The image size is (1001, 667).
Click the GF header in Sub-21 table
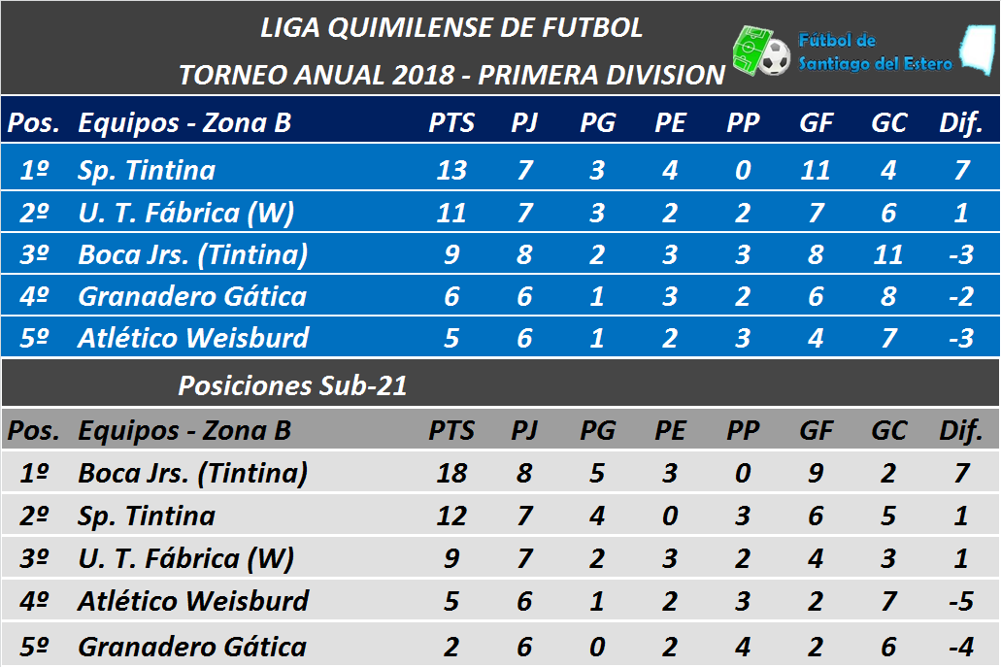click(x=817, y=430)
